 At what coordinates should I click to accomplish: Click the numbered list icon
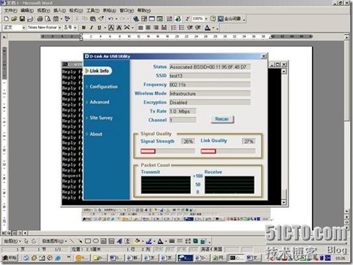(x=174, y=28)
